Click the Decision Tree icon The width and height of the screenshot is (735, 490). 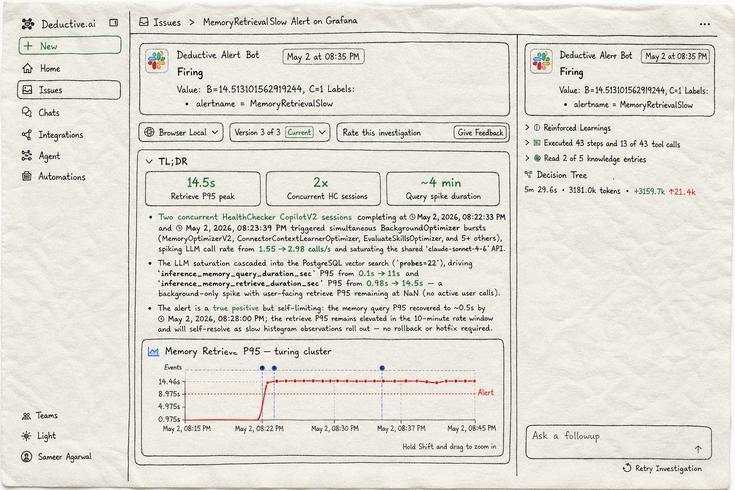[x=528, y=175]
